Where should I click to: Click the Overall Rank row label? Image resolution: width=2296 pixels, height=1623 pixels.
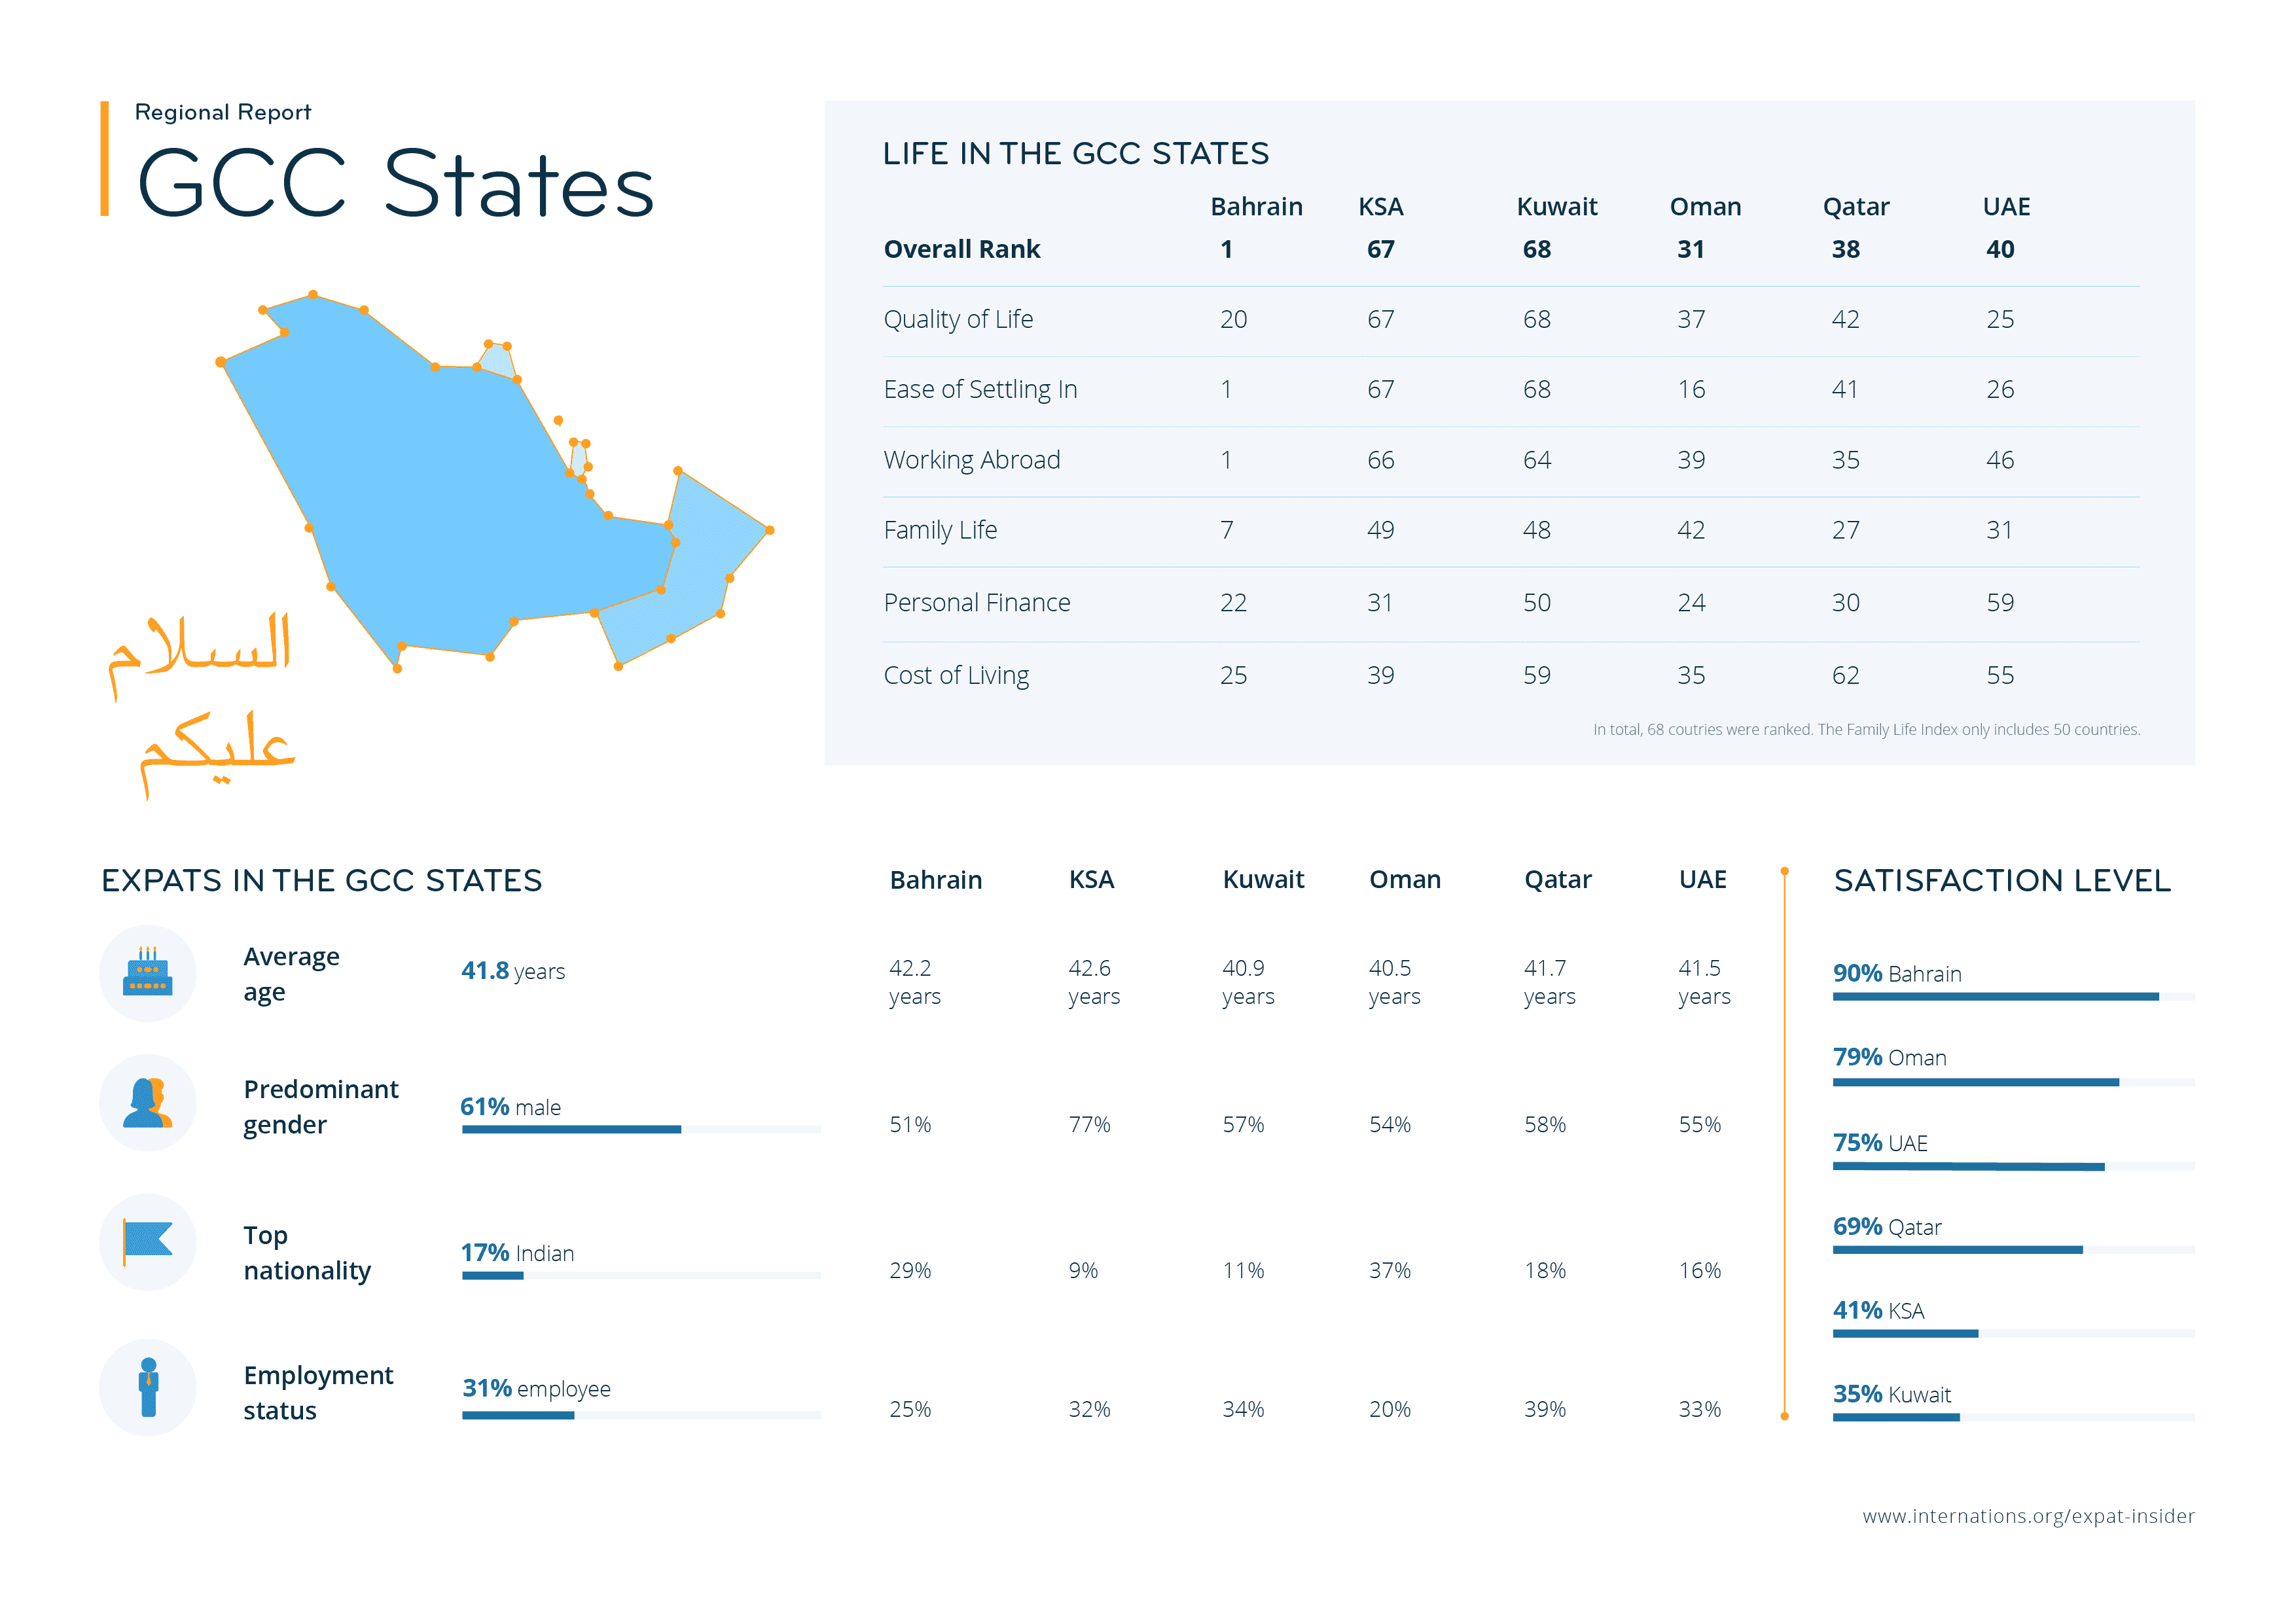[x=962, y=249]
